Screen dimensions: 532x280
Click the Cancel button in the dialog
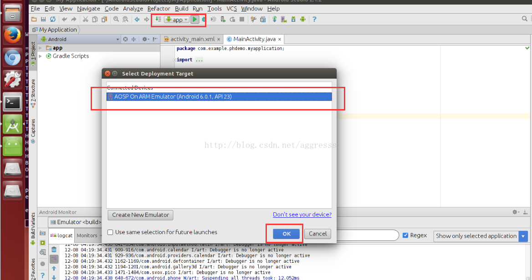tap(317, 234)
